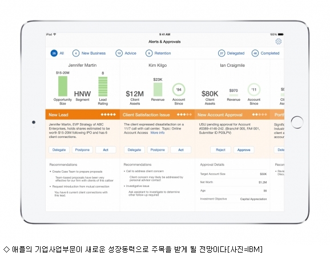
Task: Click the number badge beside All
Action: [54, 53]
